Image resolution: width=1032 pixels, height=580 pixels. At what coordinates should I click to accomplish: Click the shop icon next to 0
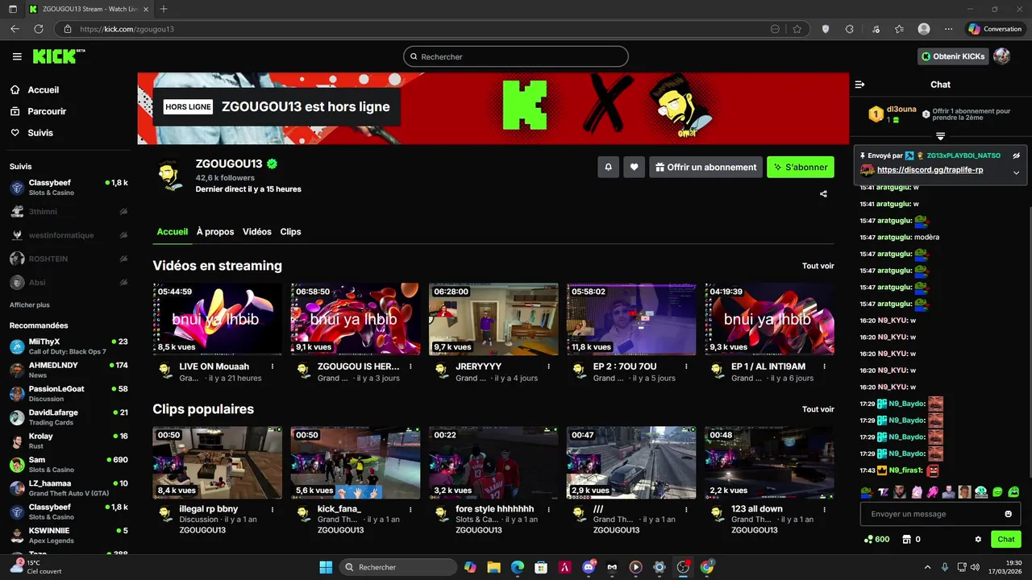point(906,540)
